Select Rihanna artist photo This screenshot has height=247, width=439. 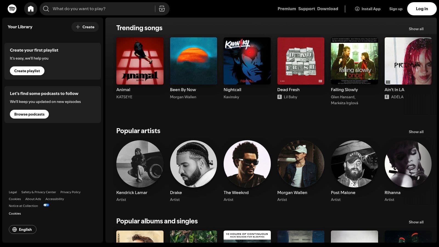[x=408, y=164]
